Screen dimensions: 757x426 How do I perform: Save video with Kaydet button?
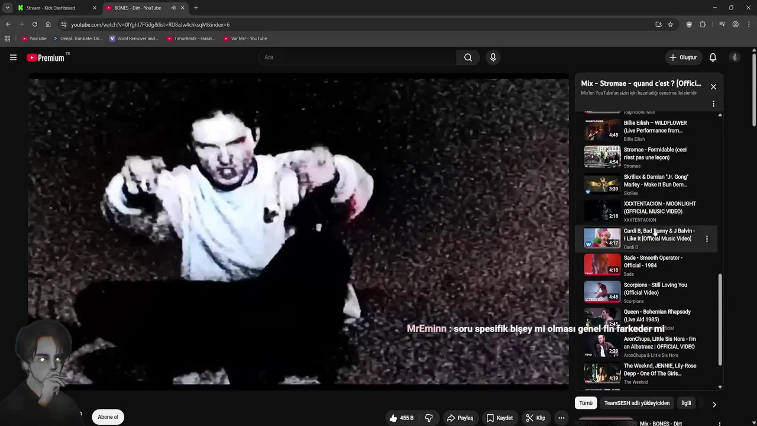tap(500, 418)
